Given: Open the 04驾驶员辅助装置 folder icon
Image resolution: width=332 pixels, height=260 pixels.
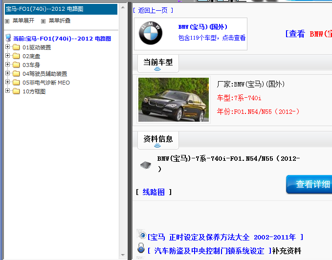Looking at the screenshot, I should [16, 74].
